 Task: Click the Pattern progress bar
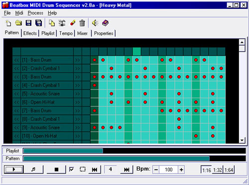[134, 159]
